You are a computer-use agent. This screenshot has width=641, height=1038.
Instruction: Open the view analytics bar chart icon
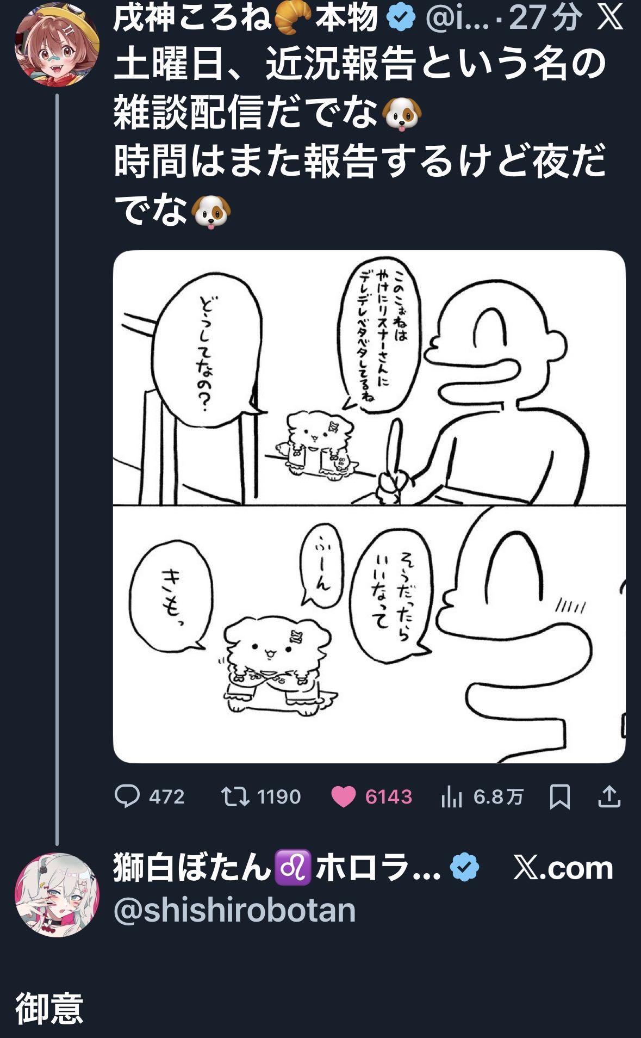tap(451, 797)
